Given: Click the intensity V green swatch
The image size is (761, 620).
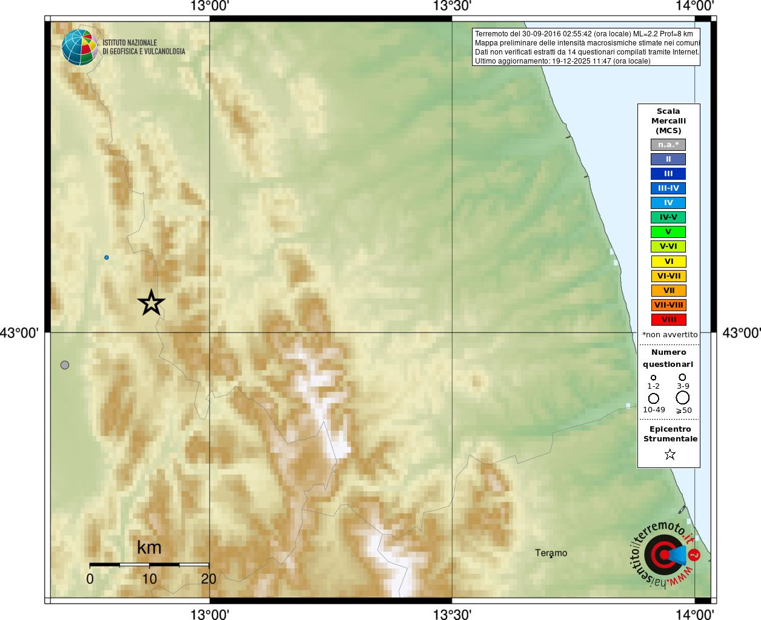Looking at the screenshot, I should [668, 232].
